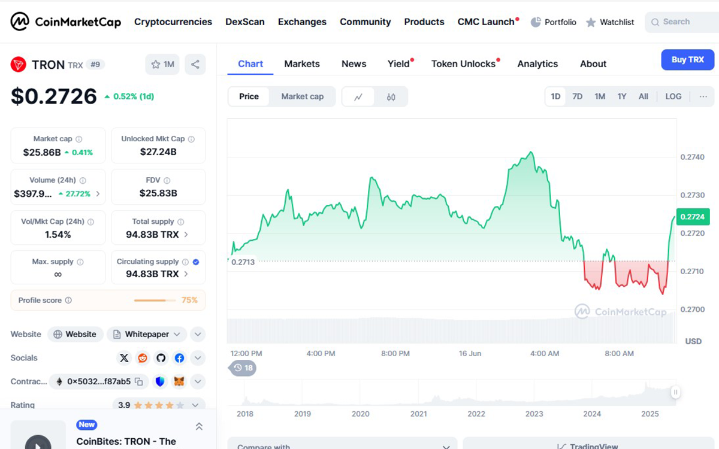Viewport: 719px width, 449px height.
Task: Set chart range to All
Action: [x=644, y=96]
